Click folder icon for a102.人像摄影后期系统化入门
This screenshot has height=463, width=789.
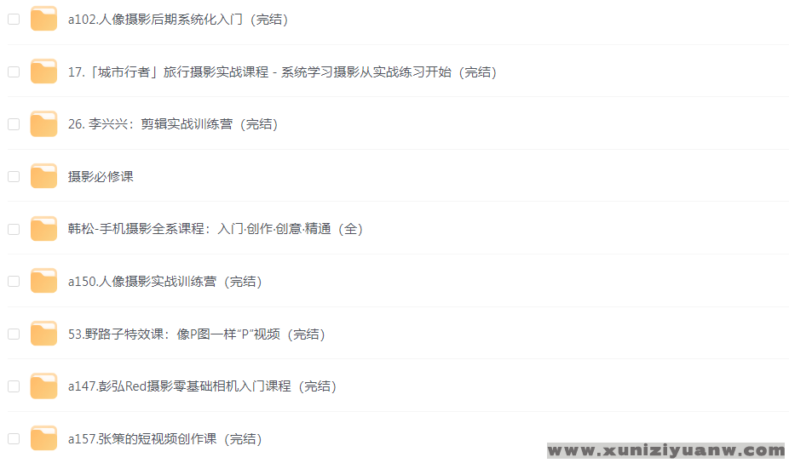(x=43, y=19)
